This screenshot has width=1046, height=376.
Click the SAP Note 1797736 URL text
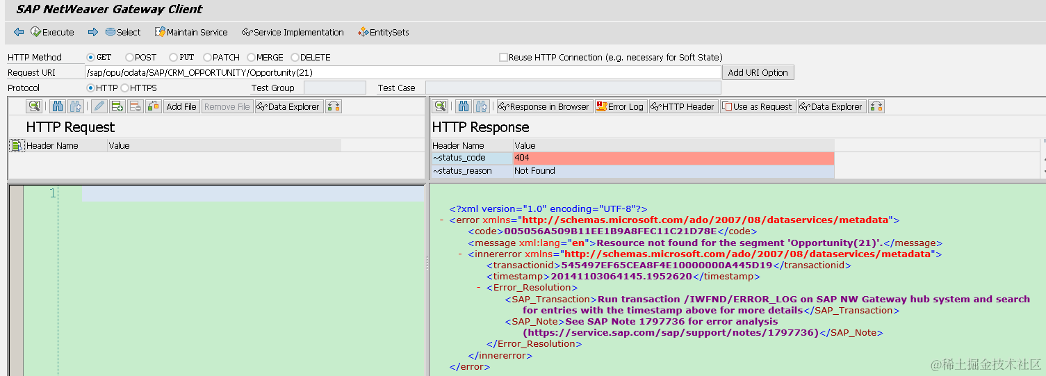(671, 333)
